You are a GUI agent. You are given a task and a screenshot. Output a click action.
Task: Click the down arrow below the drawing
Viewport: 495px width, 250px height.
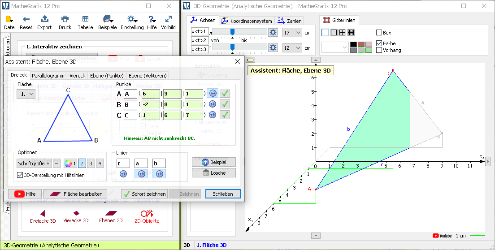tap(316, 236)
